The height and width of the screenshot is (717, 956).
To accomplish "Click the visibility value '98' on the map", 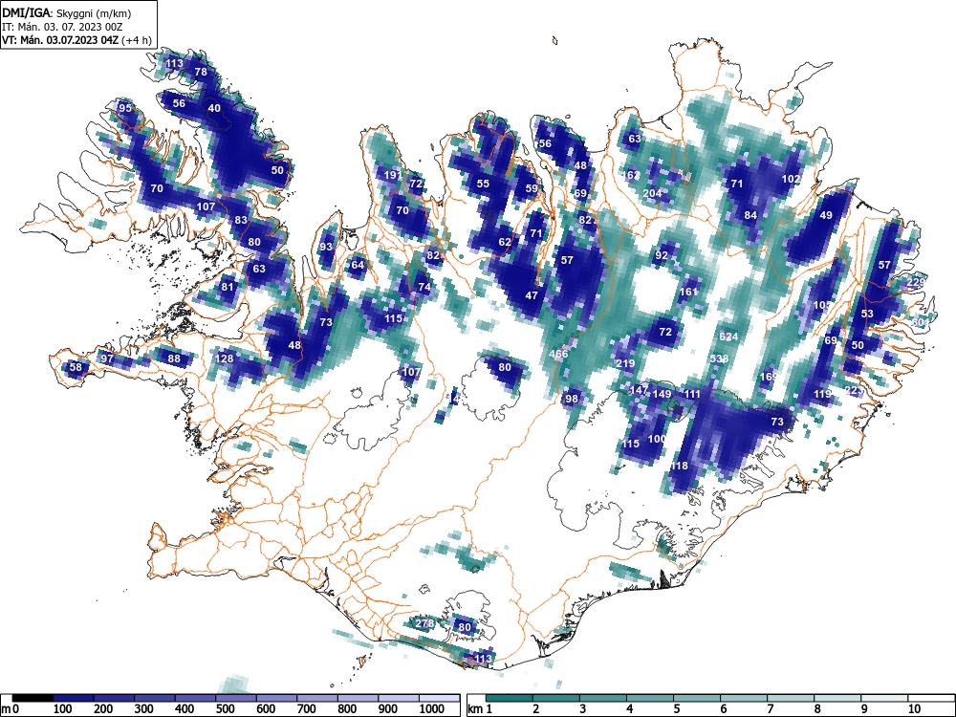I will [572, 399].
